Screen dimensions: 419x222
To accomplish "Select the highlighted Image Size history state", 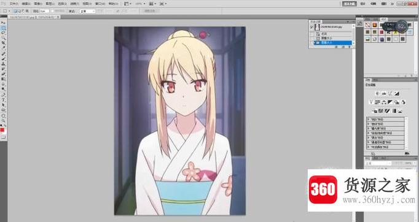I will click(333, 43).
